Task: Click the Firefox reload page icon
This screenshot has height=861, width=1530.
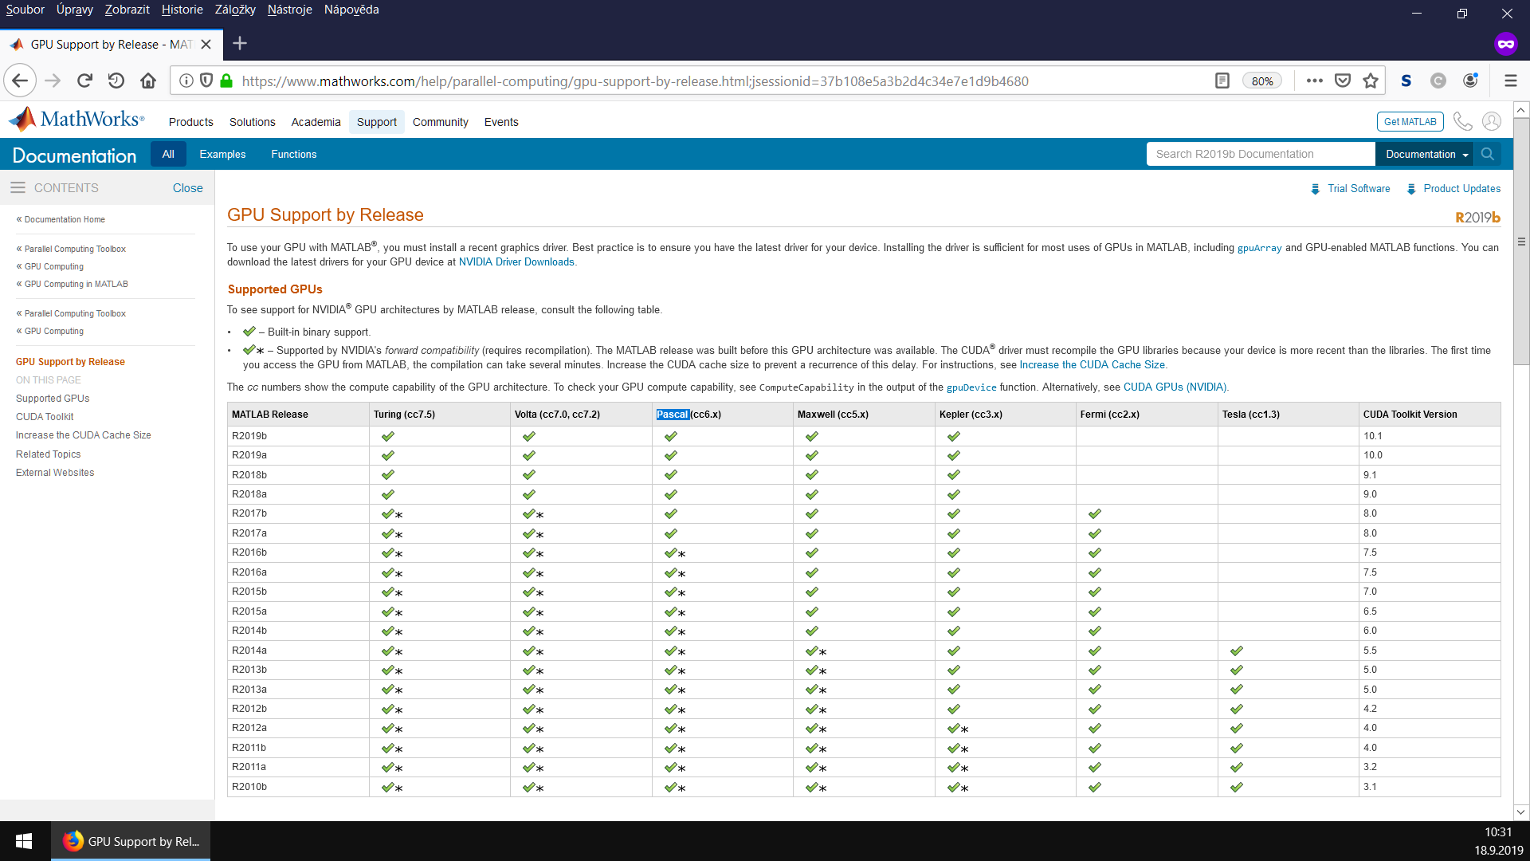Action: click(84, 81)
